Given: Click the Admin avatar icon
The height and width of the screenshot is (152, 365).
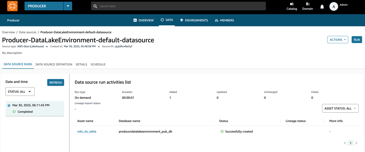Looking at the screenshot, I should tap(334, 6).
